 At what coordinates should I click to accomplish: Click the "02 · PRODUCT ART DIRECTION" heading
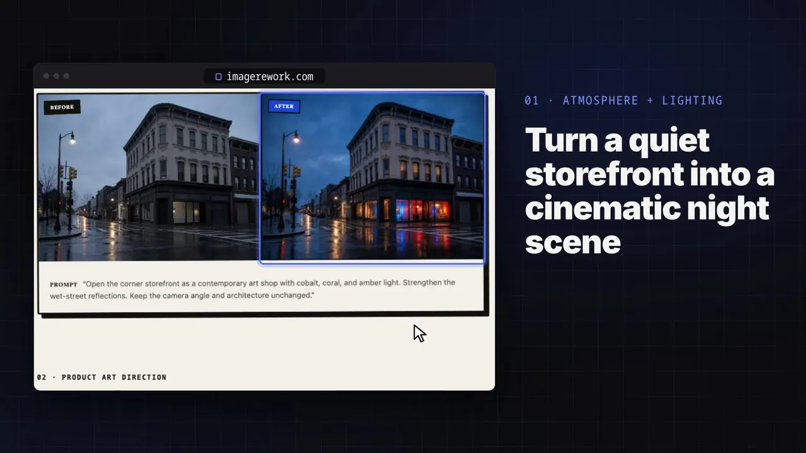click(101, 377)
